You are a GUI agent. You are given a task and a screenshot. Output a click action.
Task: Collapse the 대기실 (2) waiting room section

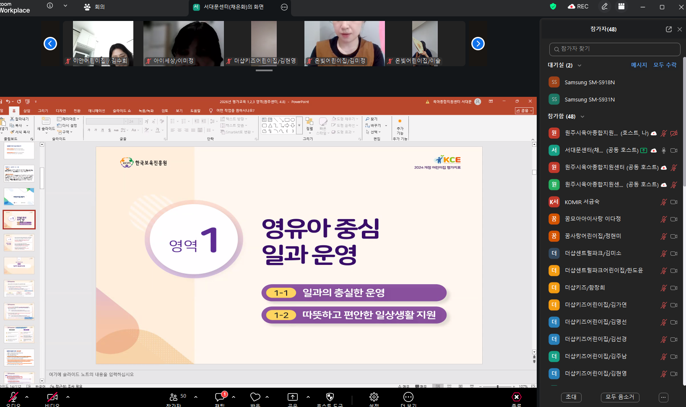(579, 65)
